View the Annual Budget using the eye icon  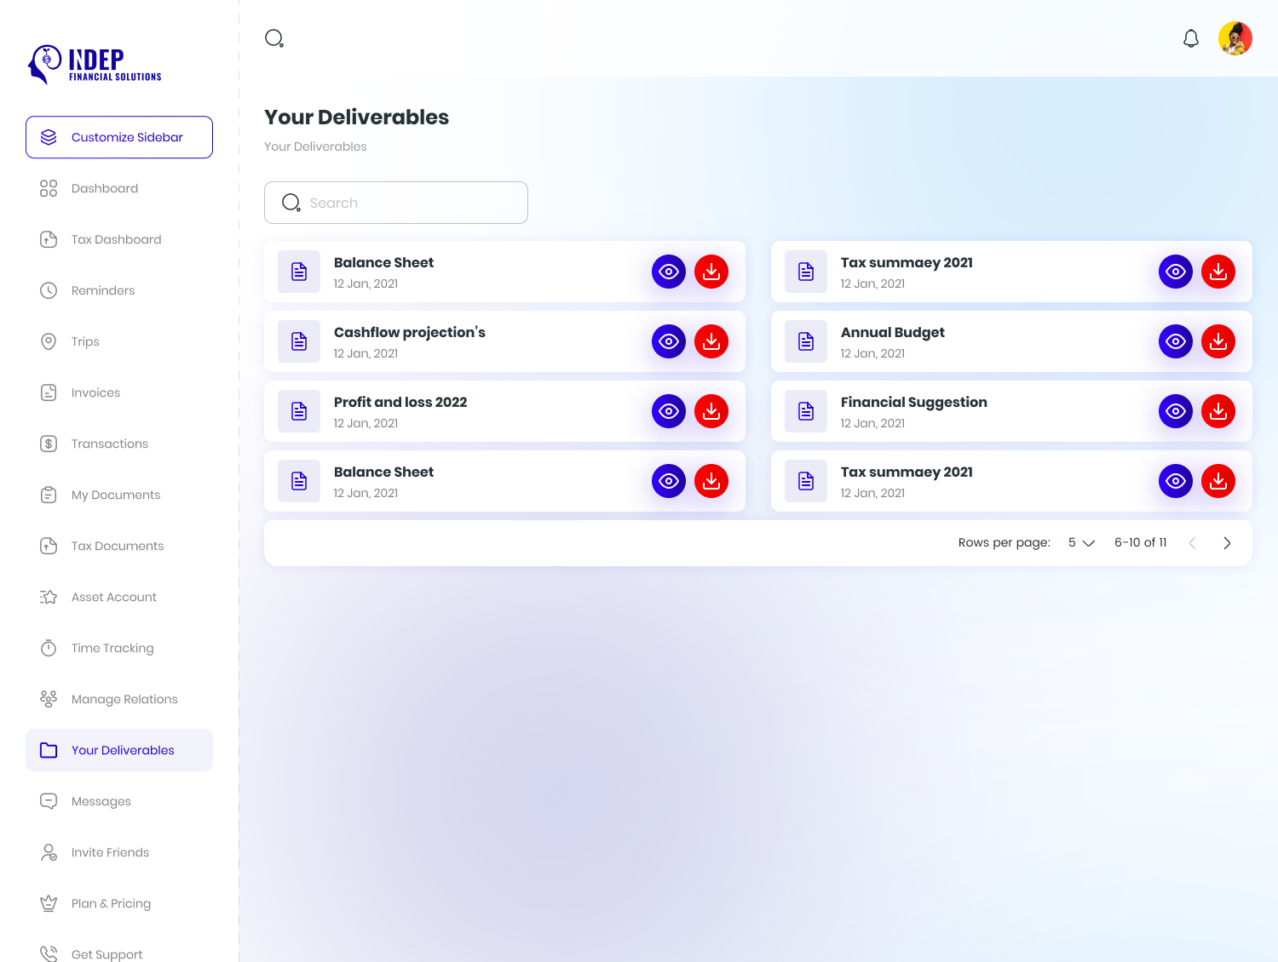[1176, 341]
